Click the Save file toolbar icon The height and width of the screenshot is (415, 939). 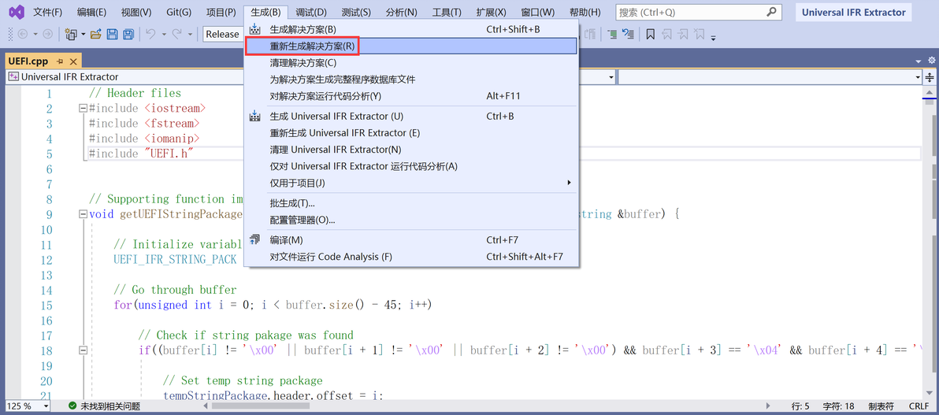point(112,34)
